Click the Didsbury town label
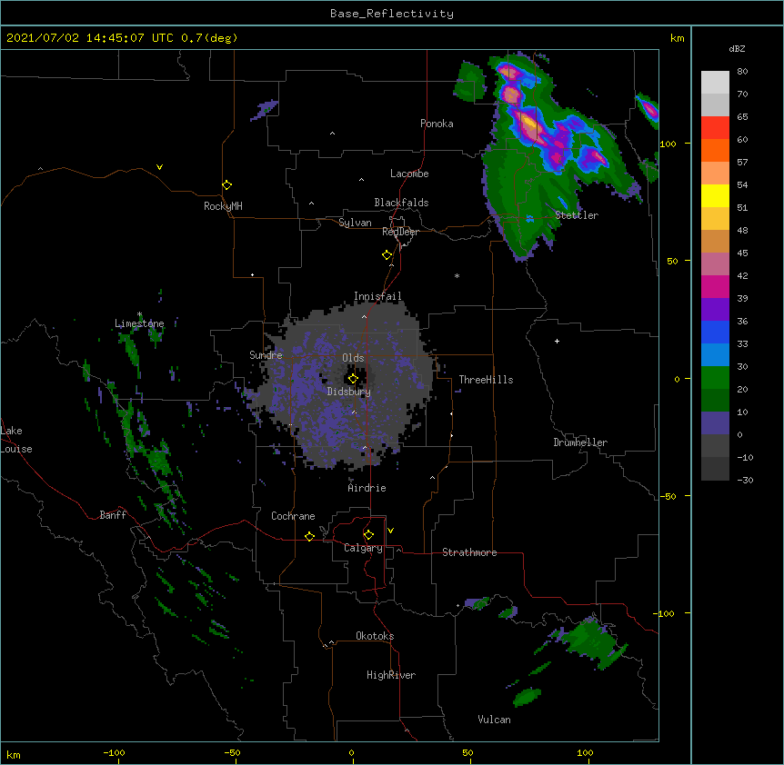 [349, 392]
